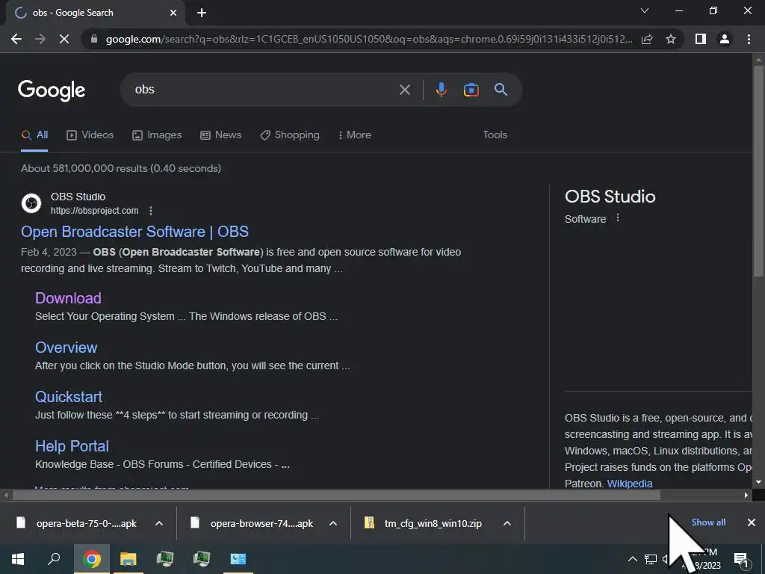Click the OBS Studio site favicon
Viewport: 765px width, 574px height.
pos(31,203)
